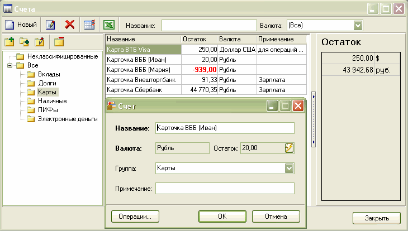Collapse the Все tree node

pyautogui.click(x=10, y=66)
